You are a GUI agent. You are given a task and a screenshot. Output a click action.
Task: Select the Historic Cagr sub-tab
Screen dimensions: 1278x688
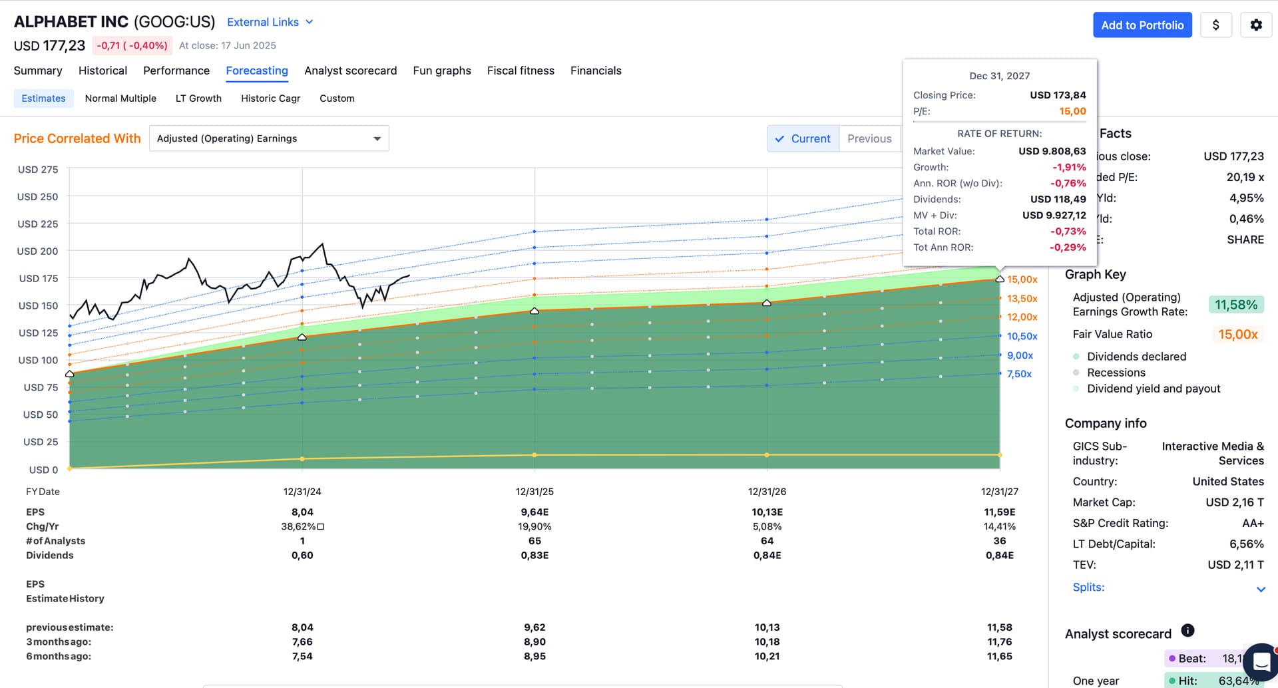(x=270, y=98)
